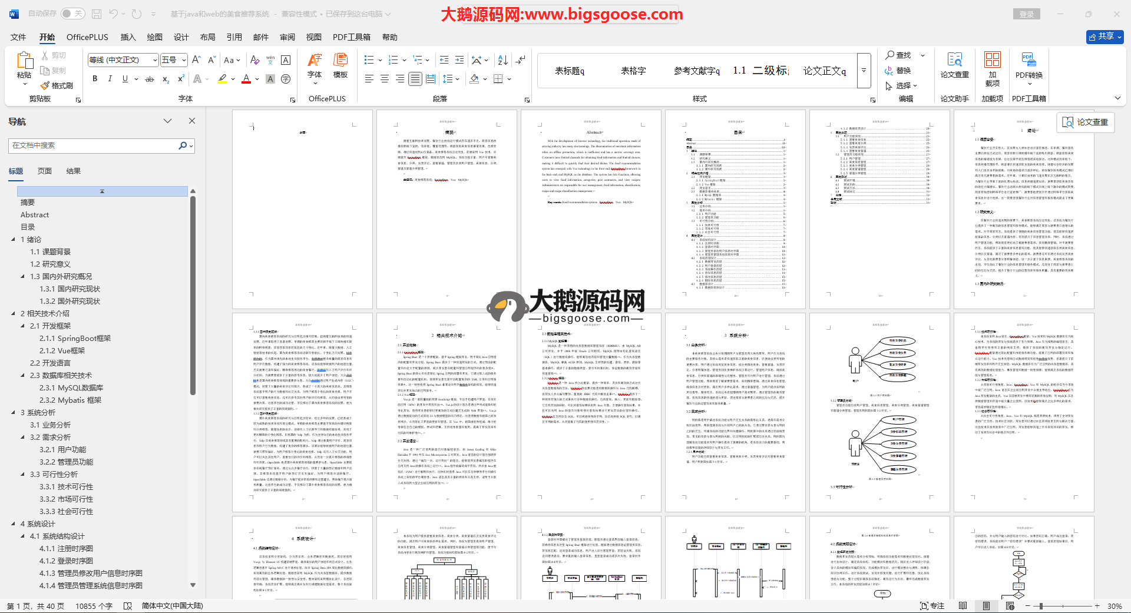Click the 论文查重 ribbon icon
Viewport: 1131px width, 613px height.
coord(954,66)
